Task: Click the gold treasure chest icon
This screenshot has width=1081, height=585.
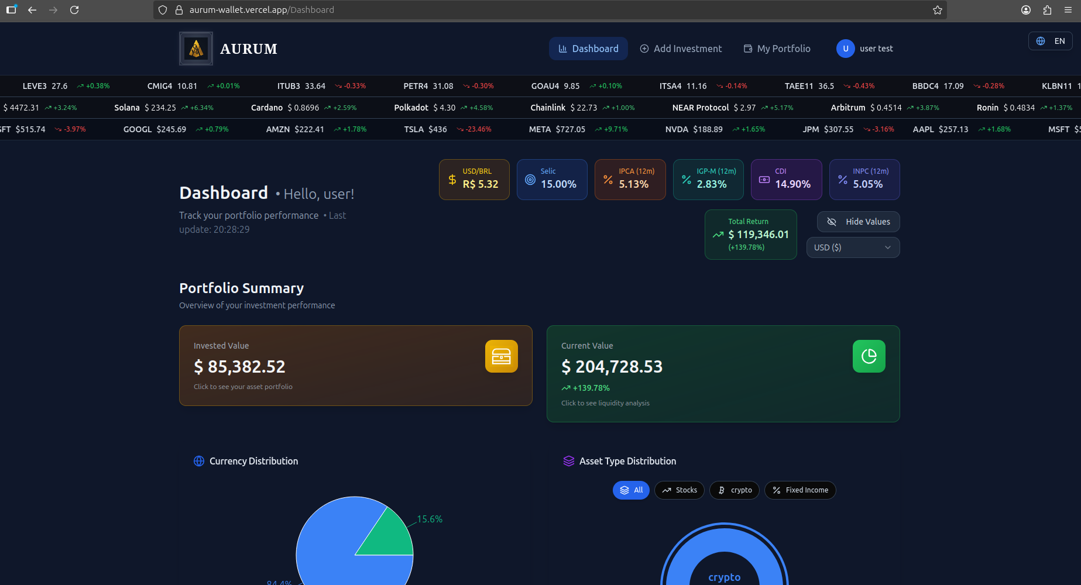Action: [501, 356]
